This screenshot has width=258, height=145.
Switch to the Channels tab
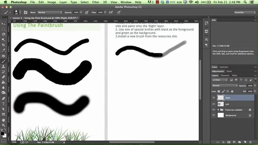225,75
